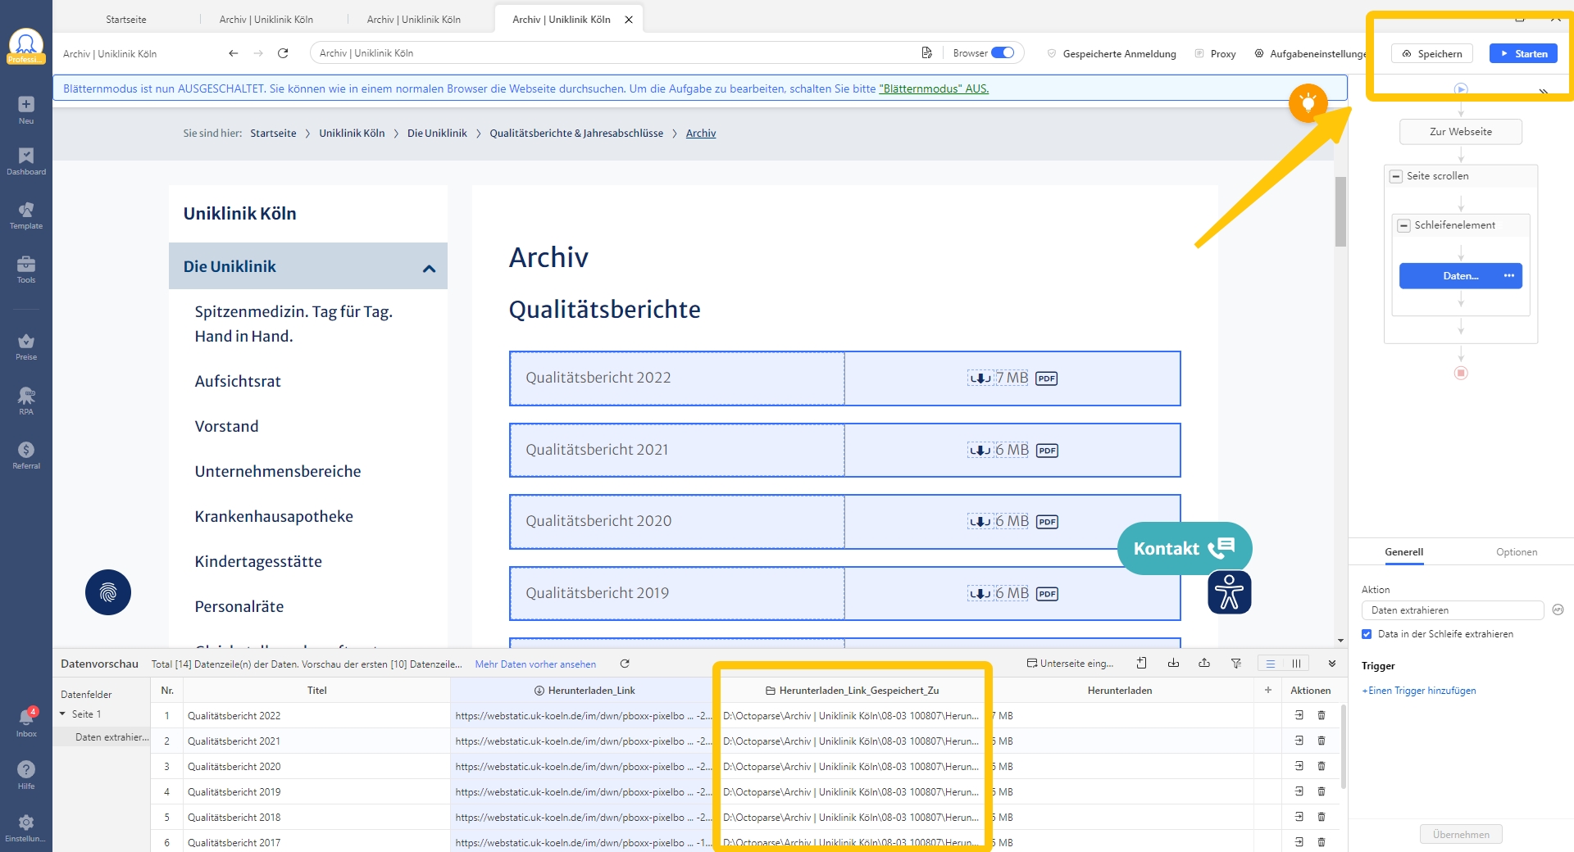Viewport: 1574px width, 852px height.
Task: Collapse the 'Die Uniklinik' menu section
Action: pos(429,268)
